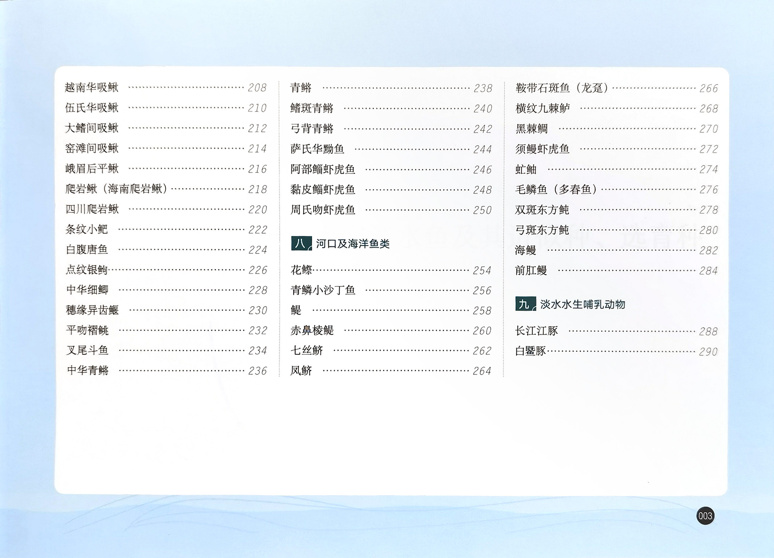
Task: Select the 白鱀豚 entry
Action: pos(531,351)
